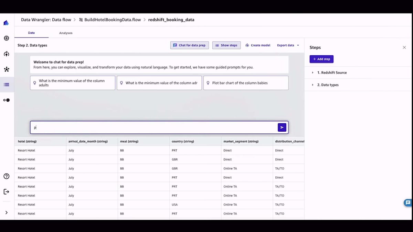The height and width of the screenshot is (232, 413).
Task: Click the log out sidebar icon
Action: pyautogui.click(x=6, y=192)
